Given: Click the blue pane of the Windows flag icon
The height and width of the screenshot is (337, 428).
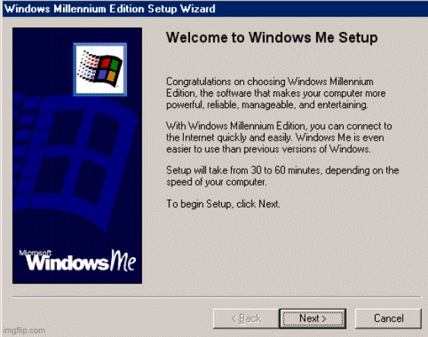Looking at the screenshot, I should (102, 75).
